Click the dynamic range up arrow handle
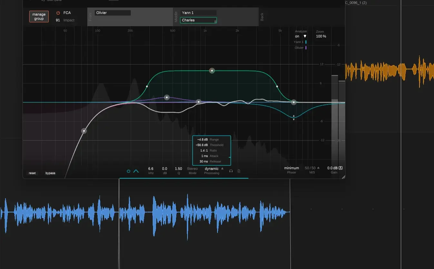This screenshot has width=434, height=269. point(294,115)
